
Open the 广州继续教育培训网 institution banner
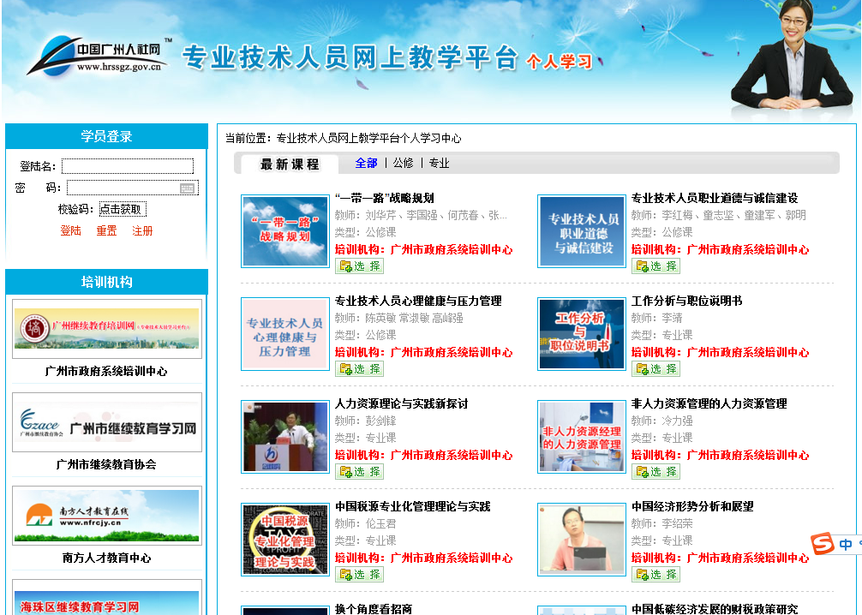[x=107, y=328]
